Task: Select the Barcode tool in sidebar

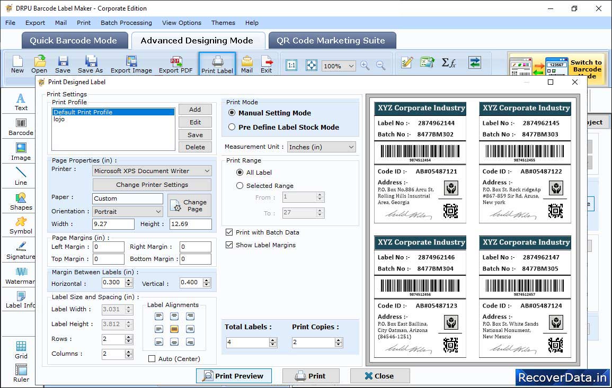Action: pyautogui.click(x=21, y=127)
